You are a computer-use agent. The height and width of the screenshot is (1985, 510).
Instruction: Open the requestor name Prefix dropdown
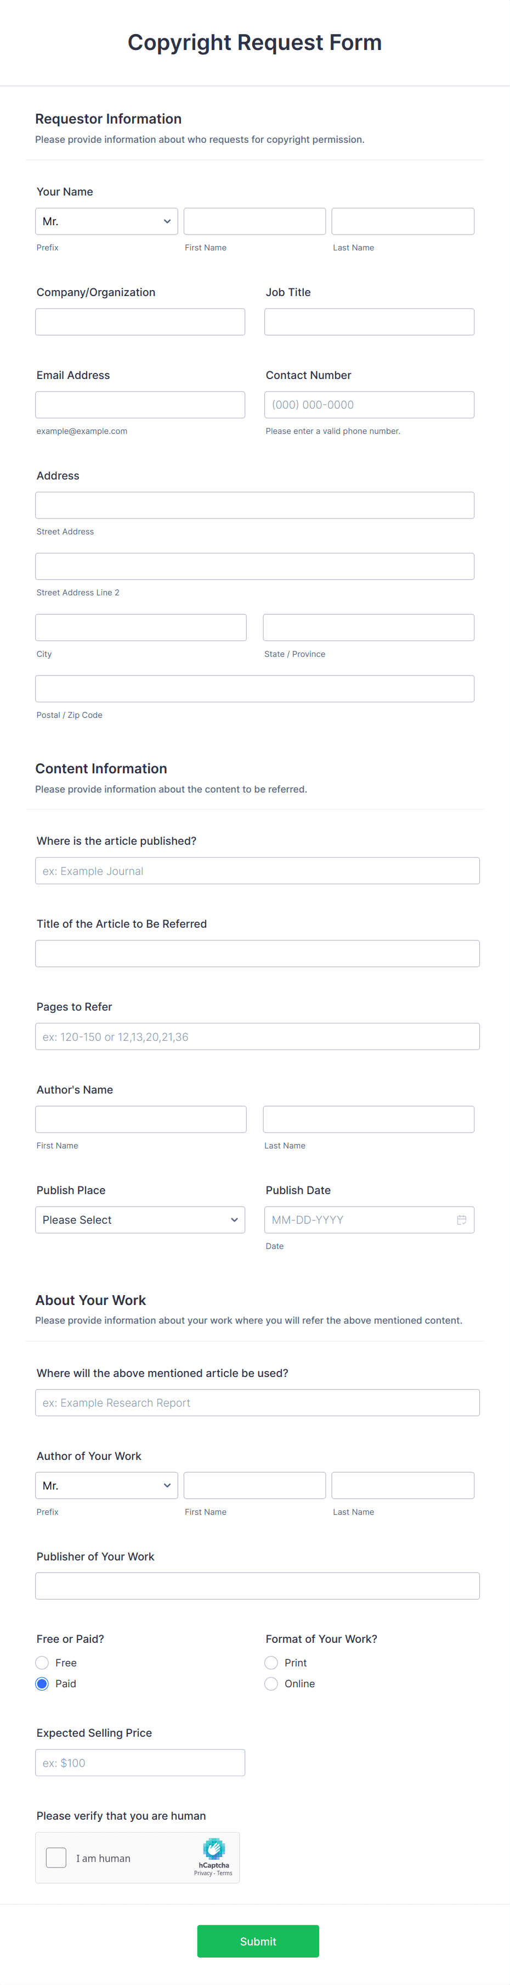[106, 221]
